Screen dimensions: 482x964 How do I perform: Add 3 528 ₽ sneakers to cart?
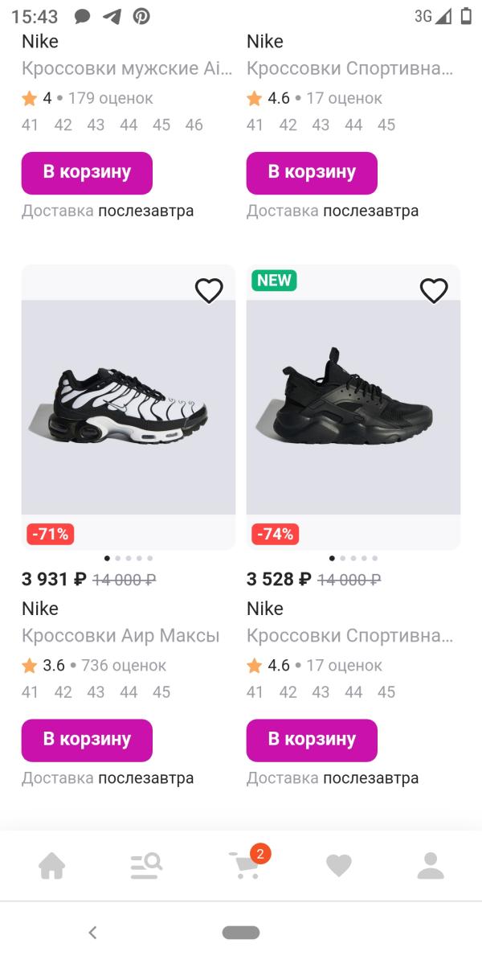(312, 740)
